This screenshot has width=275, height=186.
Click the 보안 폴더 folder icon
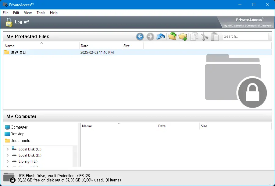click(7, 52)
